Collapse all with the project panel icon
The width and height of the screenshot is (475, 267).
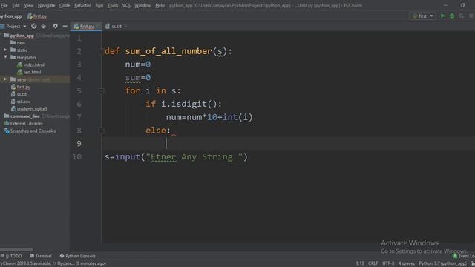[x=44, y=27]
